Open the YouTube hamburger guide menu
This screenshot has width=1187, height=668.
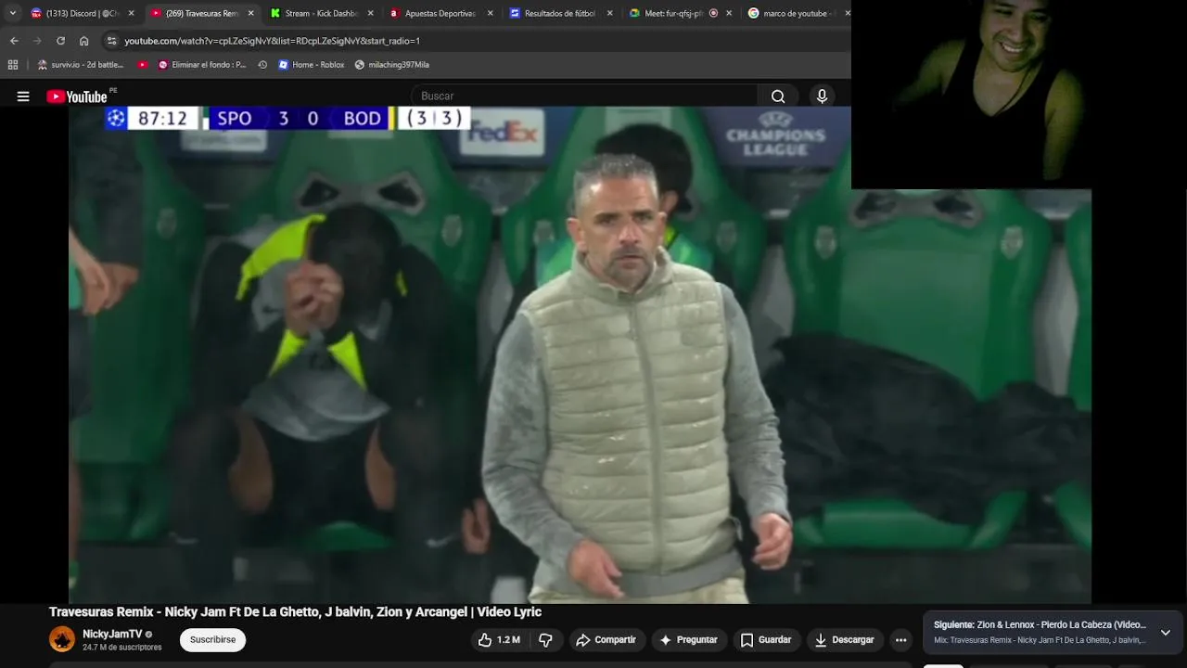pyautogui.click(x=23, y=96)
